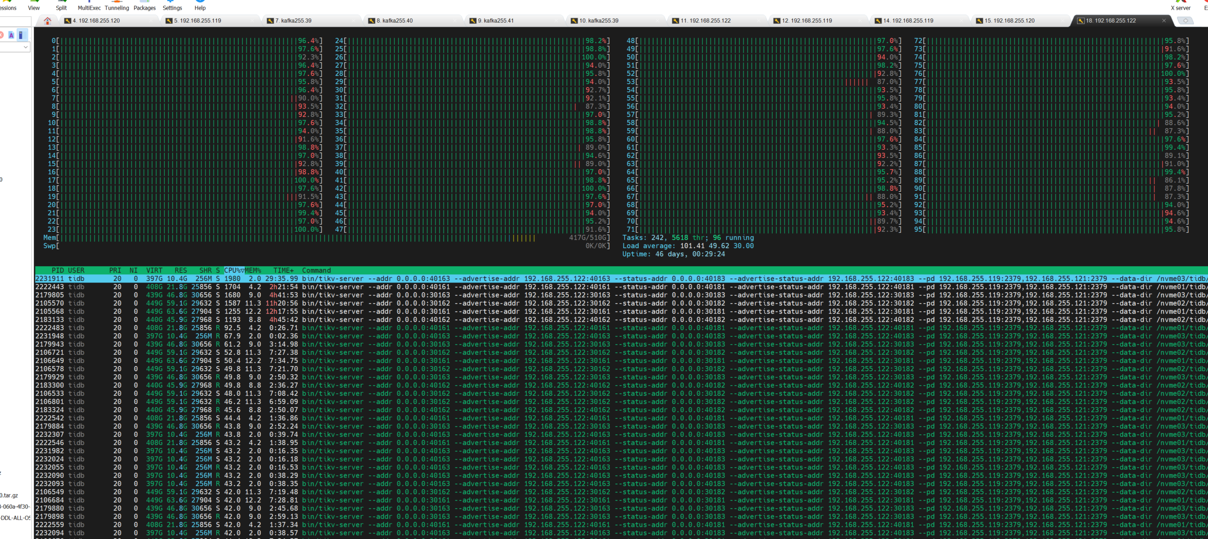The height and width of the screenshot is (539, 1208).
Task: Click the CPU% sort column header
Action: 234,270
